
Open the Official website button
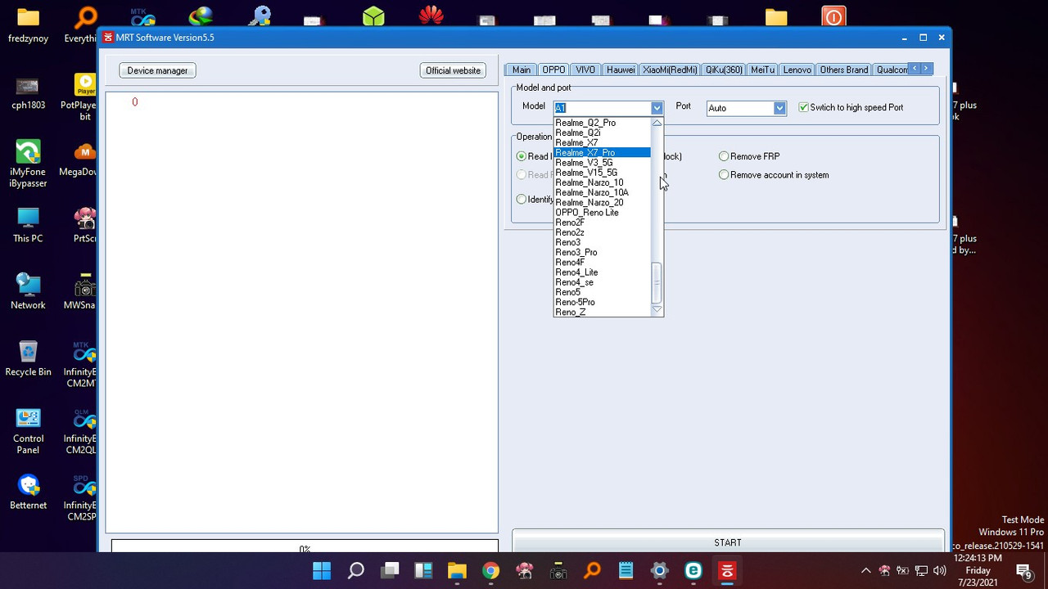(x=453, y=71)
